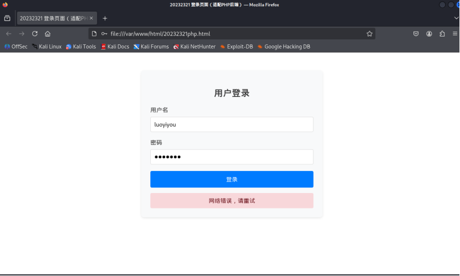Open the Kali Tools bookmark

(x=81, y=46)
